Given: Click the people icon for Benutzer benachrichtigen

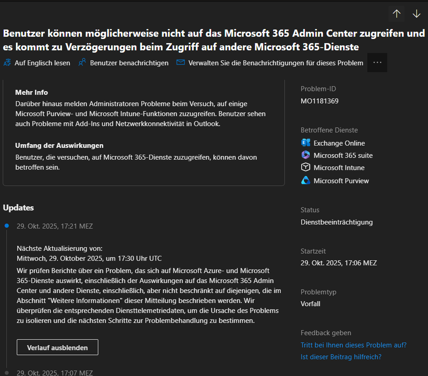Looking at the screenshot, I should click(x=82, y=63).
